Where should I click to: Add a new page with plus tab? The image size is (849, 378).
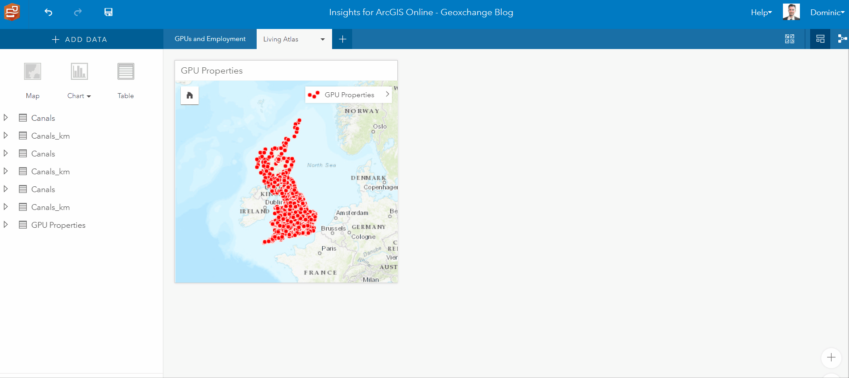[342, 39]
